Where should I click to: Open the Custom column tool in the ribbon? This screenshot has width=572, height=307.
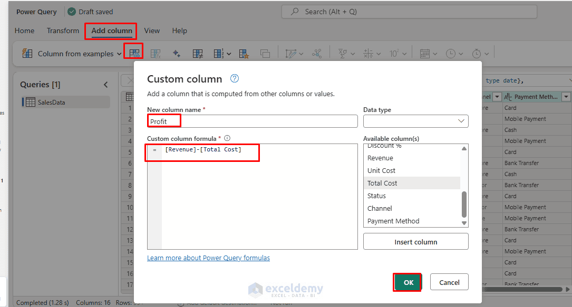(x=134, y=54)
